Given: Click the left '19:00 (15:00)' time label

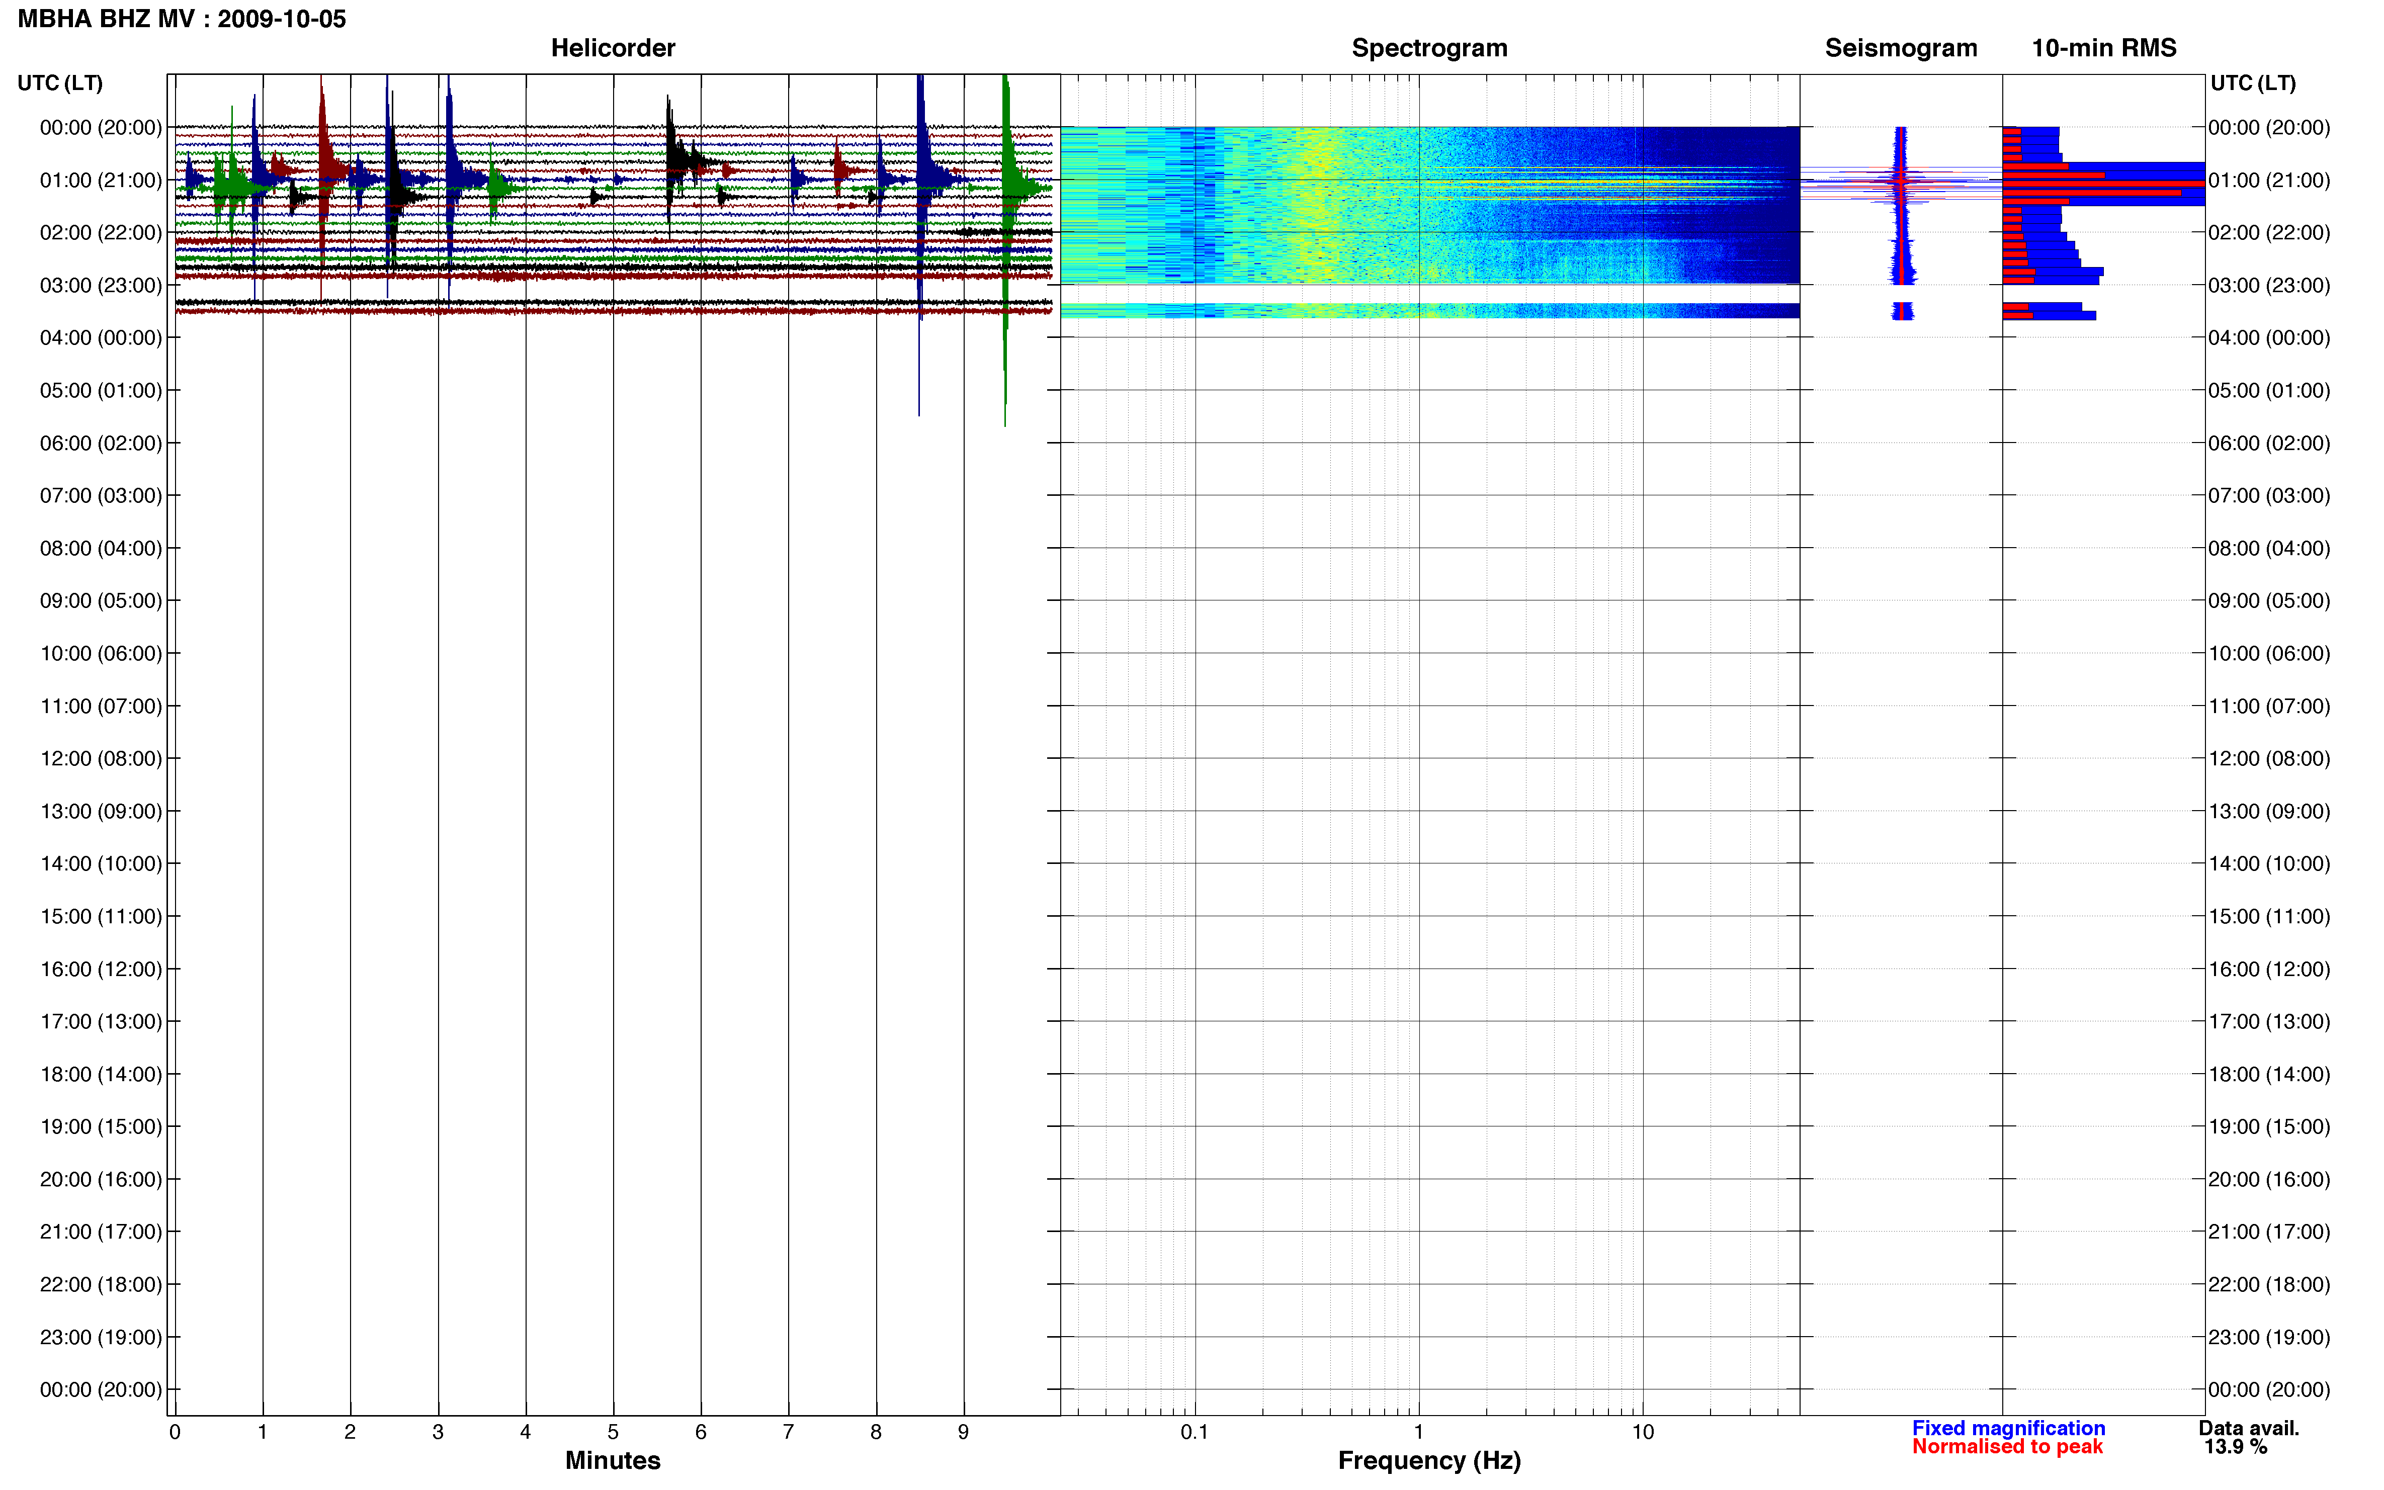Looking at the screenshot, I should pyautogui.click(x=101, y=1126).
